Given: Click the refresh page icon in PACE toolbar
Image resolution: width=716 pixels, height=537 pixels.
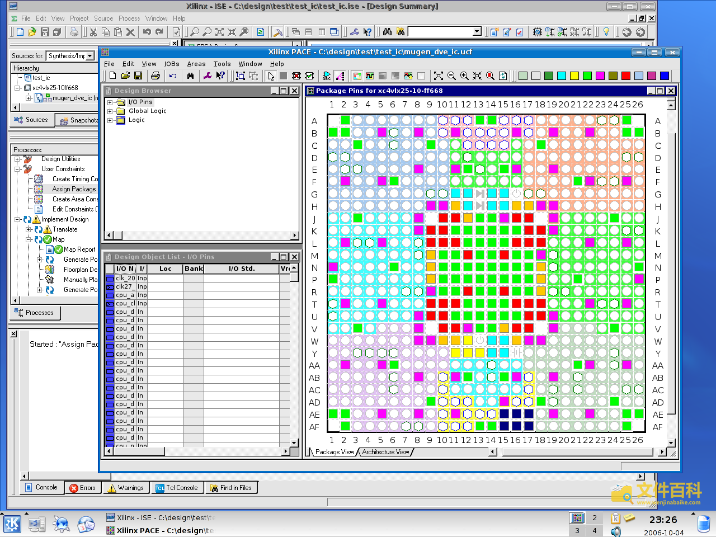Looking at the screenshot, I should (x=503, y=76).
